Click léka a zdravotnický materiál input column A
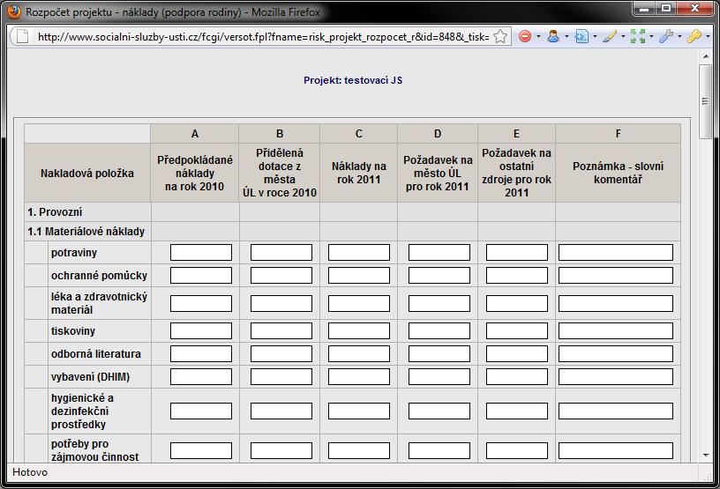This screenshot has height=489, width=720. point(201,303)
